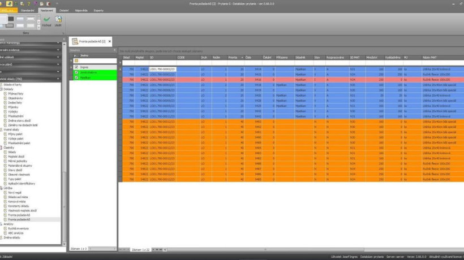Screen dimensions: 464x260
Task: Toggle the Mpelikan checkbox row
Action: (76, 76)
